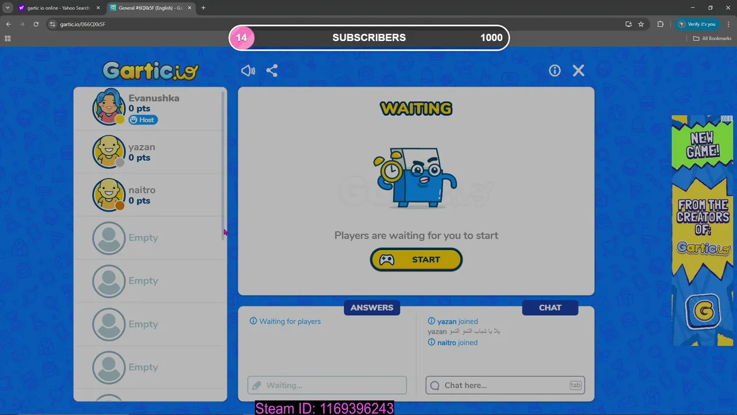Open the browser extensions puzzle icon
737x415 pixels.
660,24
